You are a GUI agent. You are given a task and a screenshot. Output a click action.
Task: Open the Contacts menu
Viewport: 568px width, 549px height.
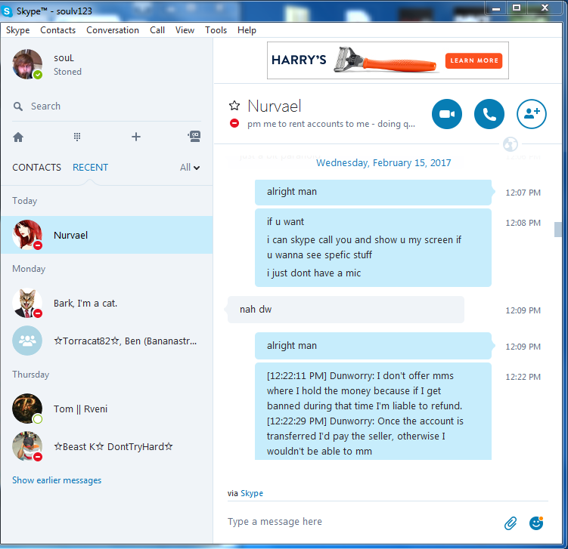pos(58,30)
